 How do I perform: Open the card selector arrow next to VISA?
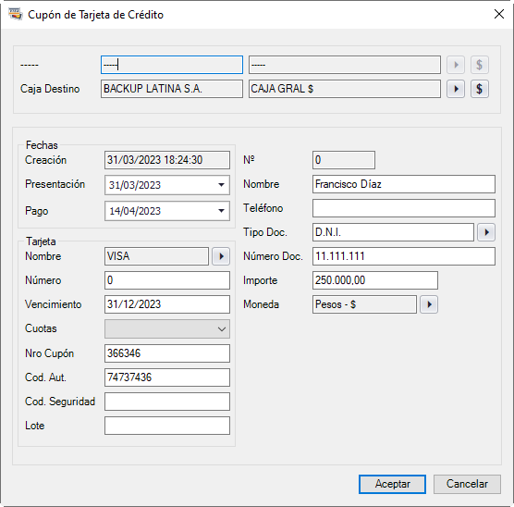tap(221, 256)
